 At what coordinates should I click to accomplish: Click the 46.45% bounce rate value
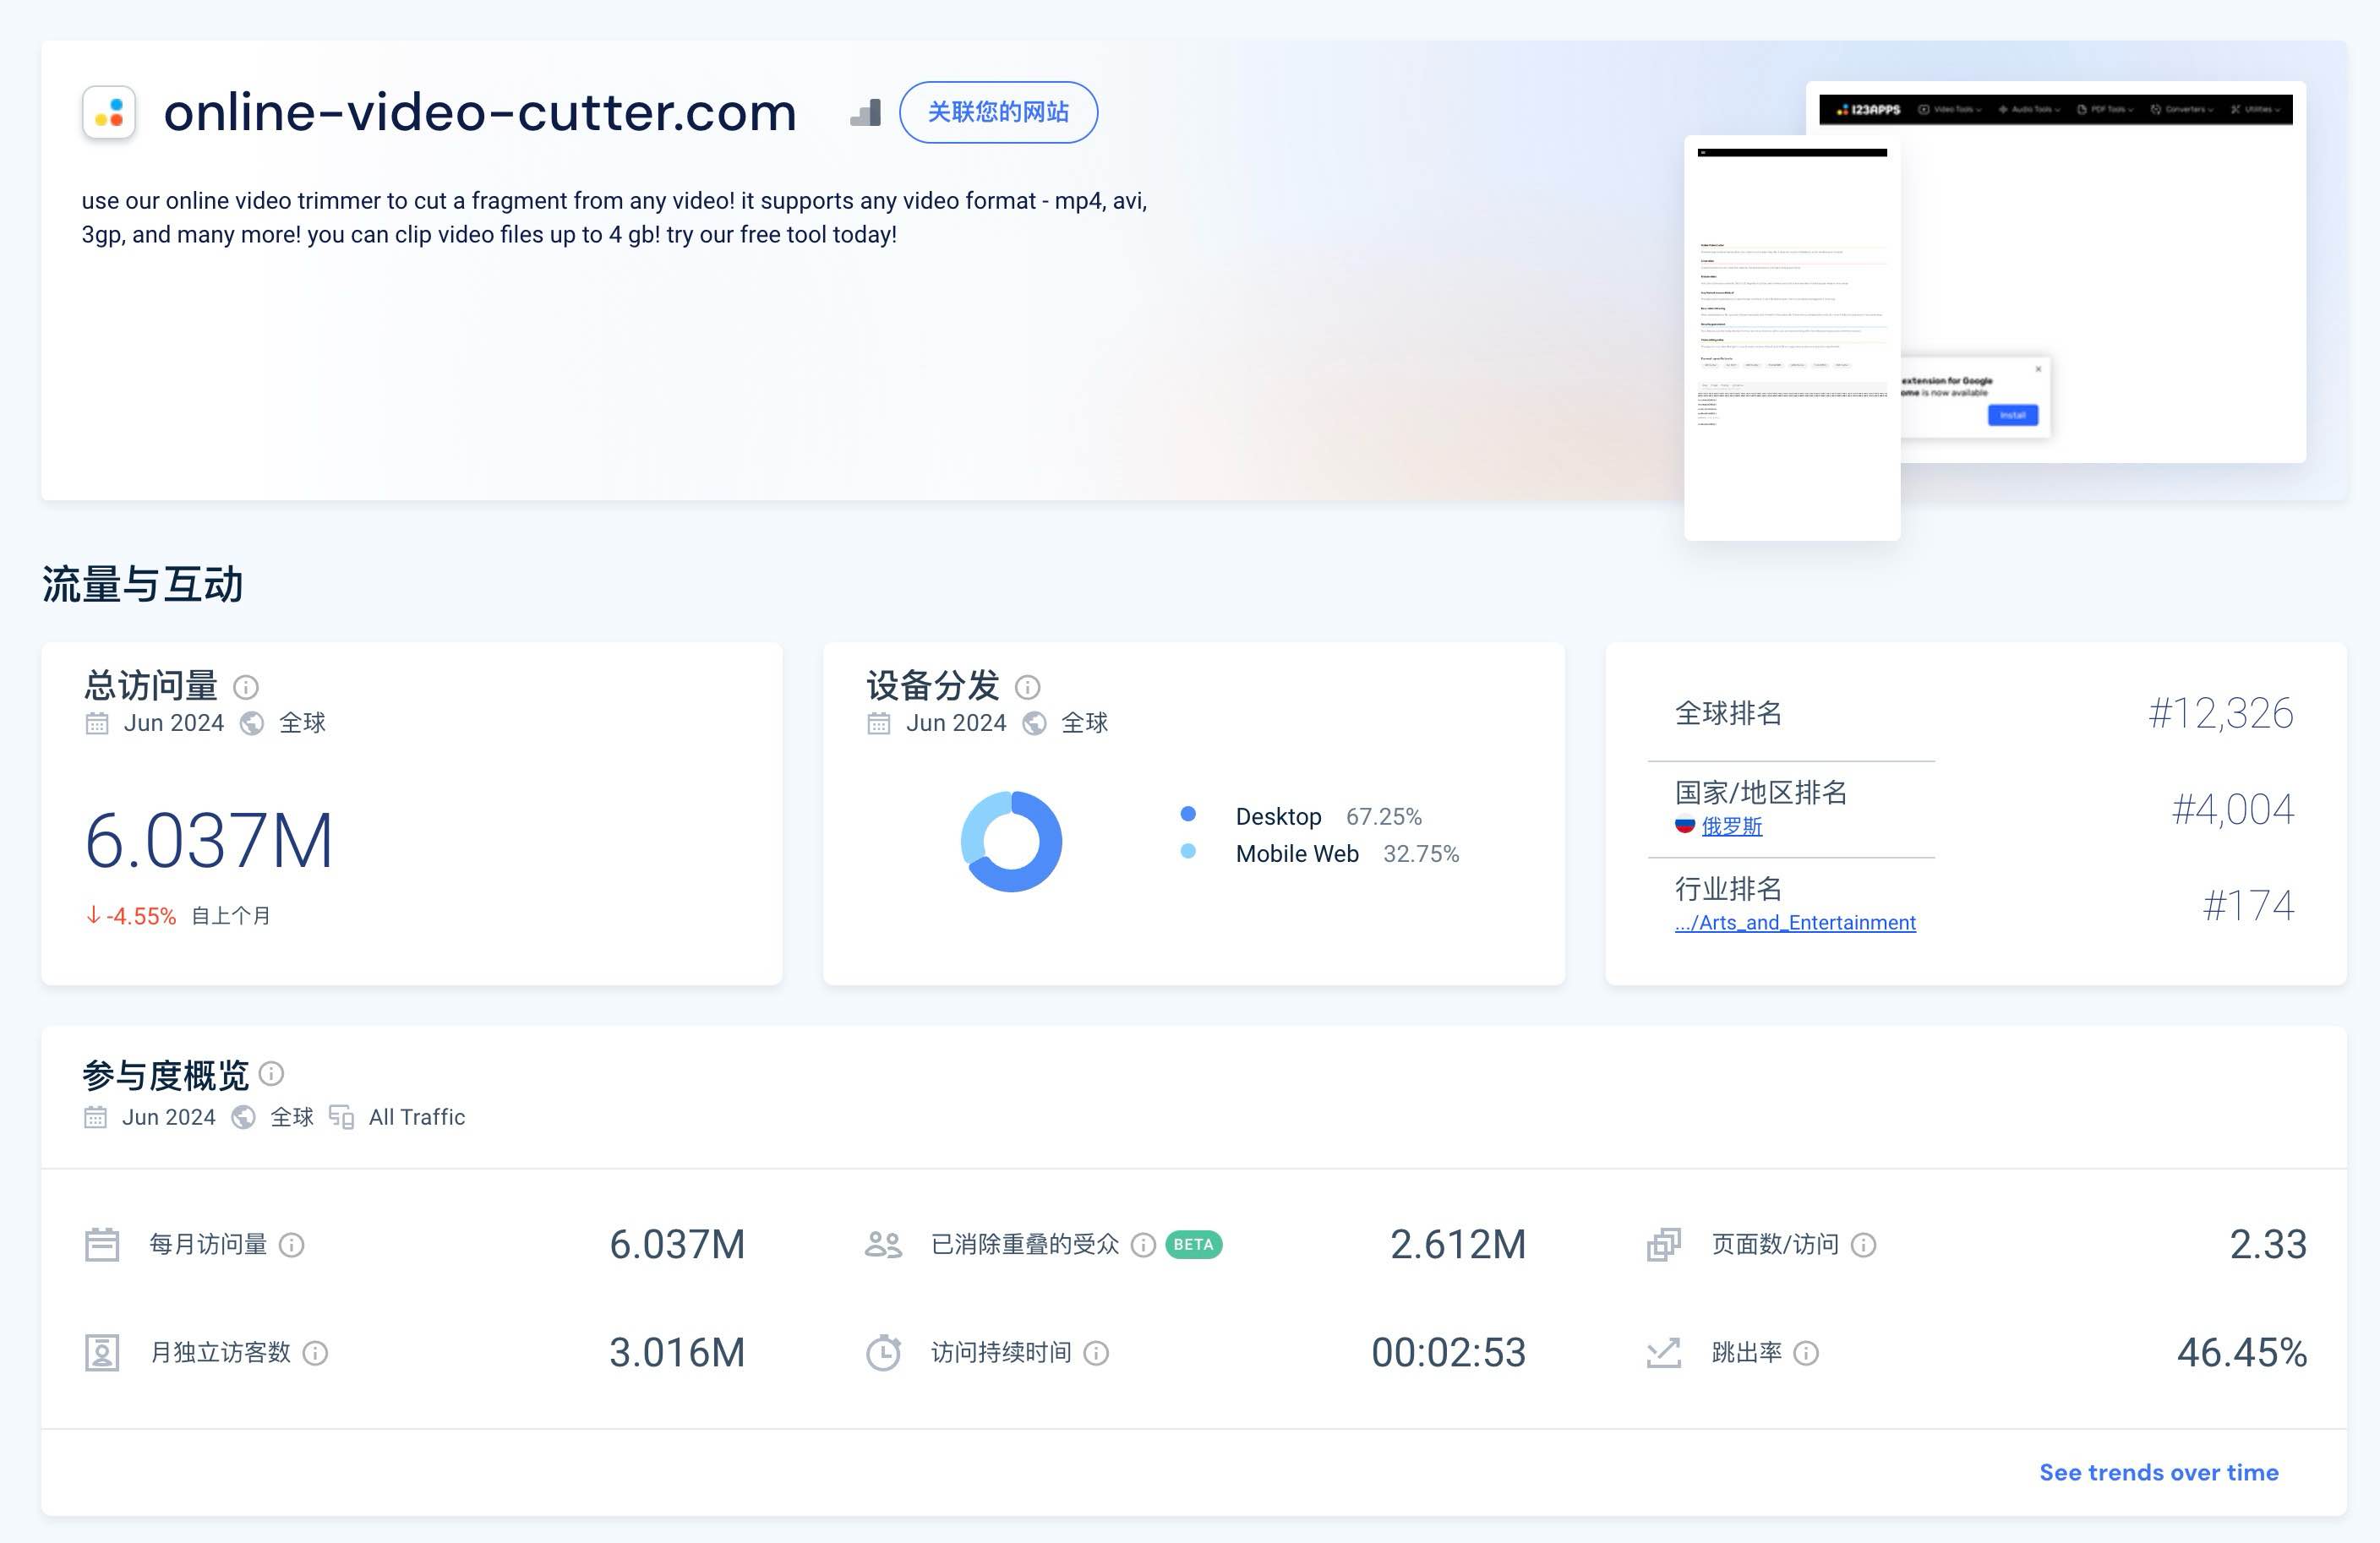2242,1353
